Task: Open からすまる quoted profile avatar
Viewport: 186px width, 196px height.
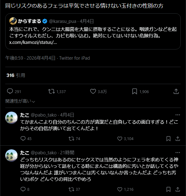Action: pyautogui.click(x=13, y=21)
